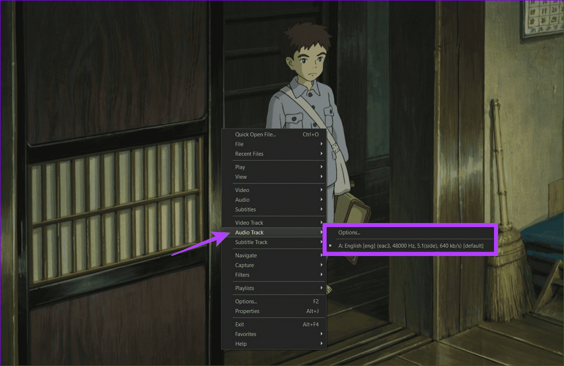Open the Navigate submenu
Image resolution: width=564 pixels, height=366 pixels.
pyautogui.click(x=274, y=255)
